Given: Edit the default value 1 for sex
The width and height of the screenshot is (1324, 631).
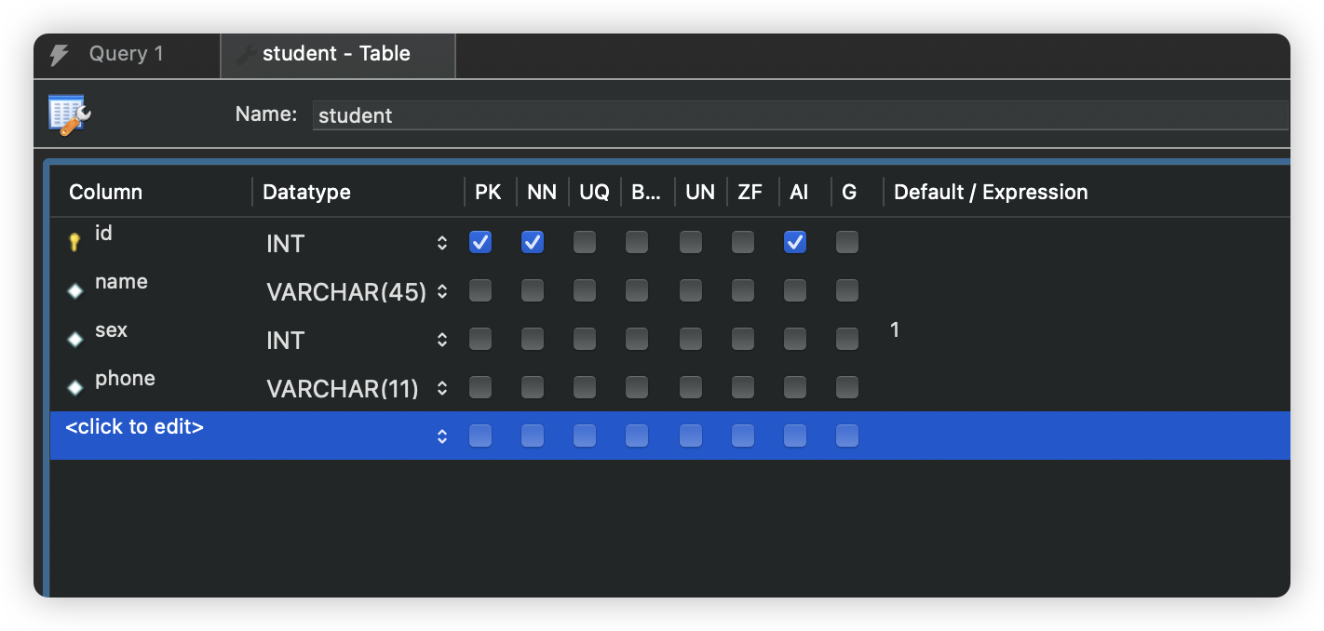Looking at the screenshot, I should 896,330.
